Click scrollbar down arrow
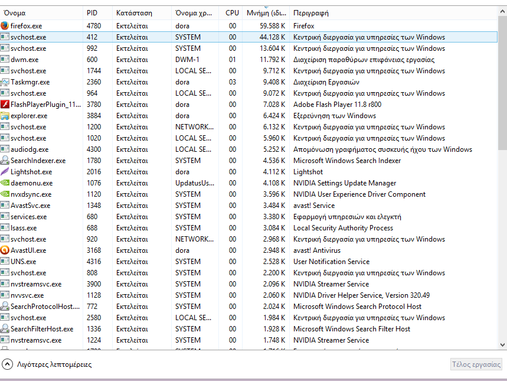 [502, 345]
